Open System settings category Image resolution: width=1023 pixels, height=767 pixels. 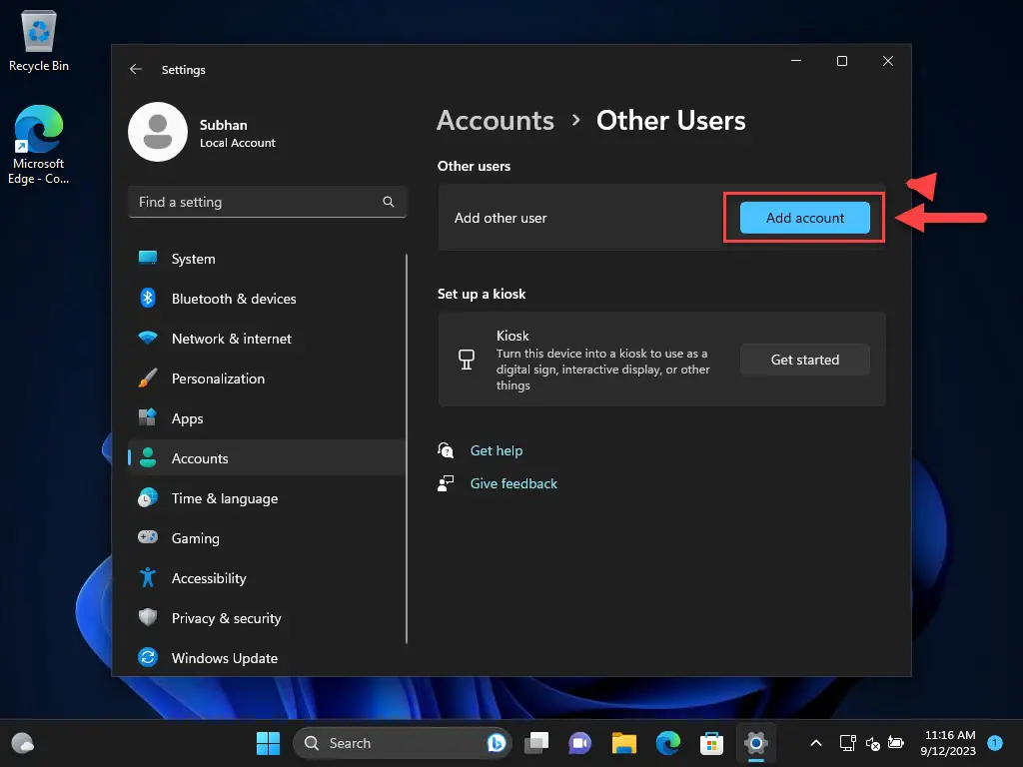click(x=268, y=259)
